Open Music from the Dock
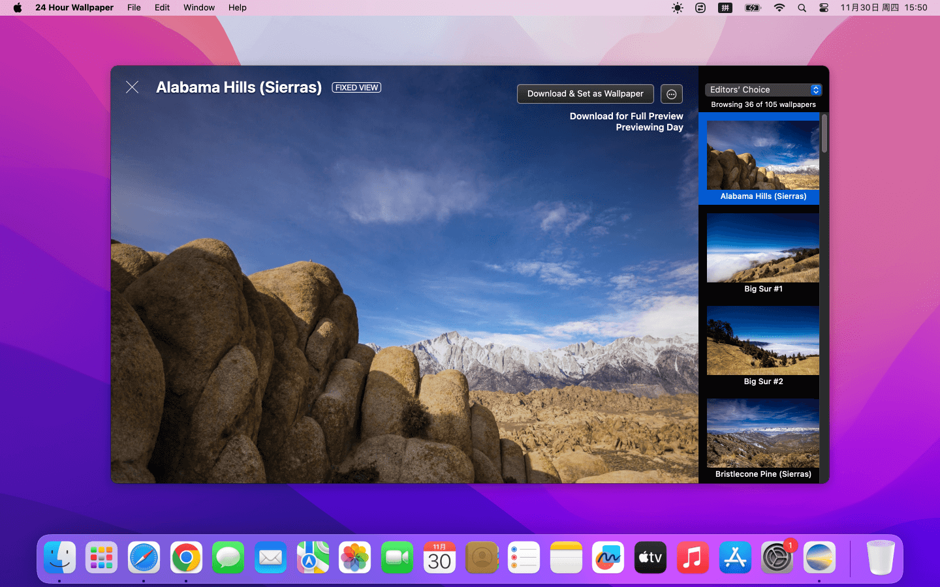 (693, 558)
